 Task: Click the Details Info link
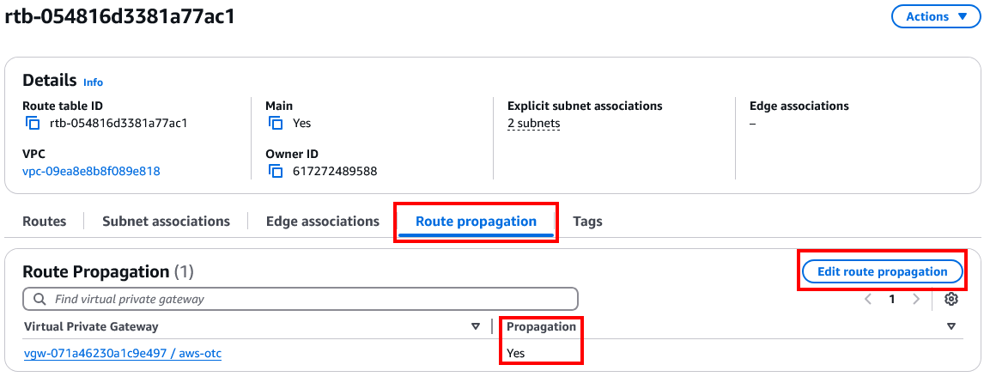[93, 82]
